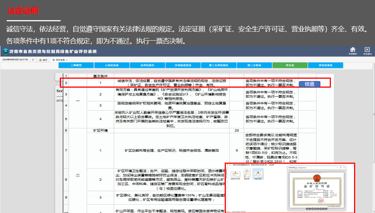Open the 营业执照 thumbnail in the file explorer
The height and width of the screenshot is (213, 375).
pos(247,174)
